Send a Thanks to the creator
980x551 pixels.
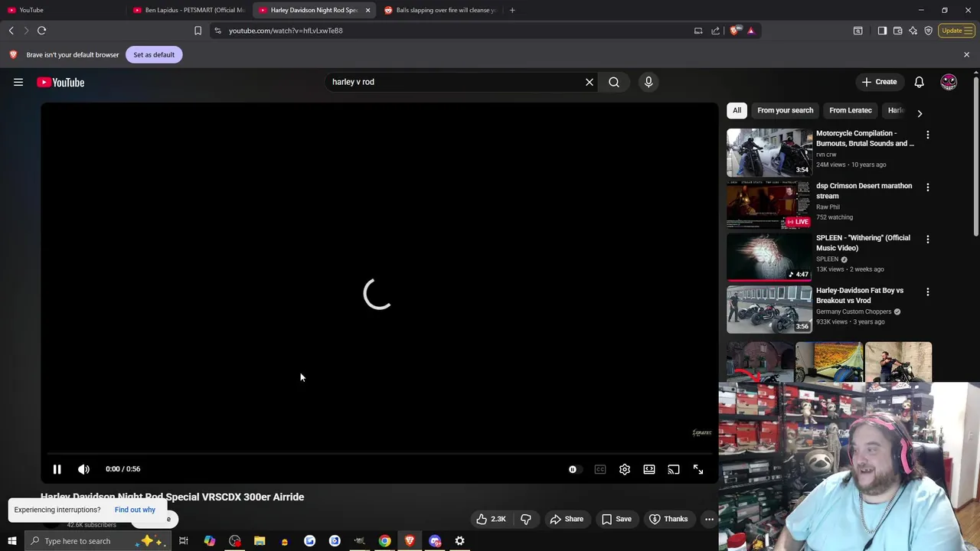click(x=668, y=519)
